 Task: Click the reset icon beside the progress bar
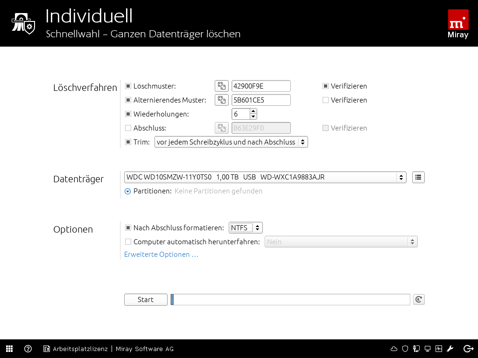pyautogui.click(x=419, y=300)
